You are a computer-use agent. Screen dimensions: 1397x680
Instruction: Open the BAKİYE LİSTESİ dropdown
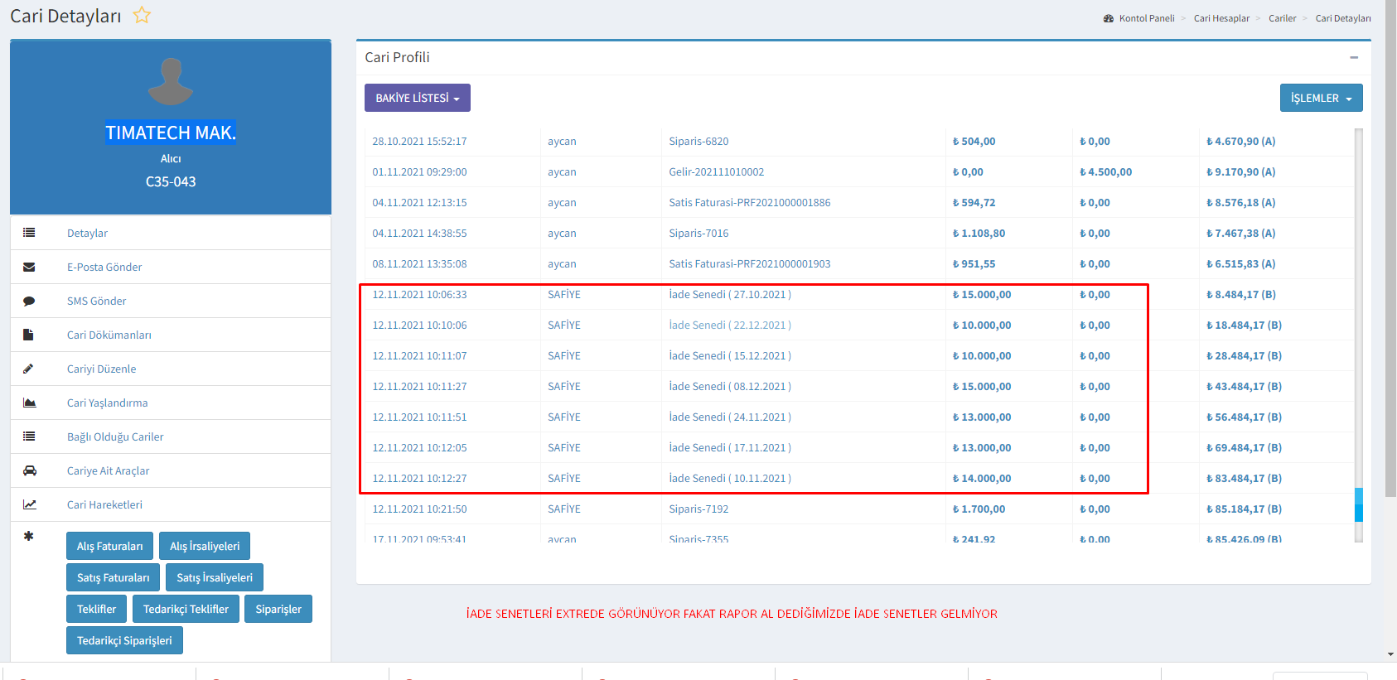[417, 98]
